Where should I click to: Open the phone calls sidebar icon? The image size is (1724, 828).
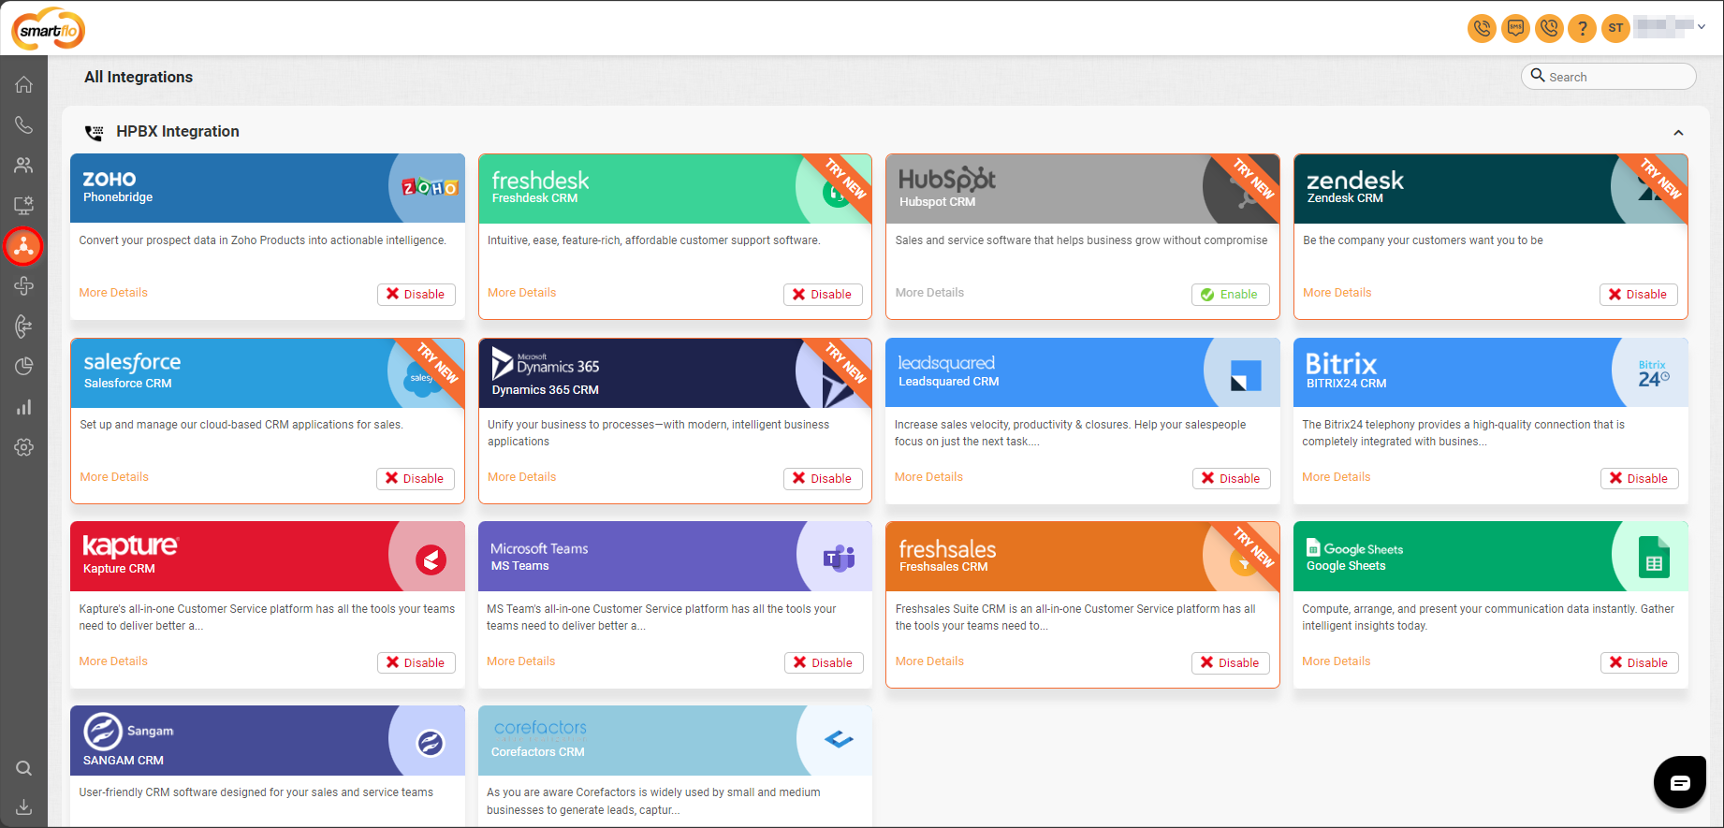tap(23, 125)
